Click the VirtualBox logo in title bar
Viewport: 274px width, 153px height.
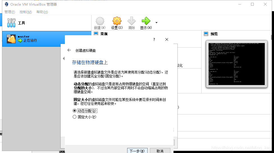(x=6, y=4)
